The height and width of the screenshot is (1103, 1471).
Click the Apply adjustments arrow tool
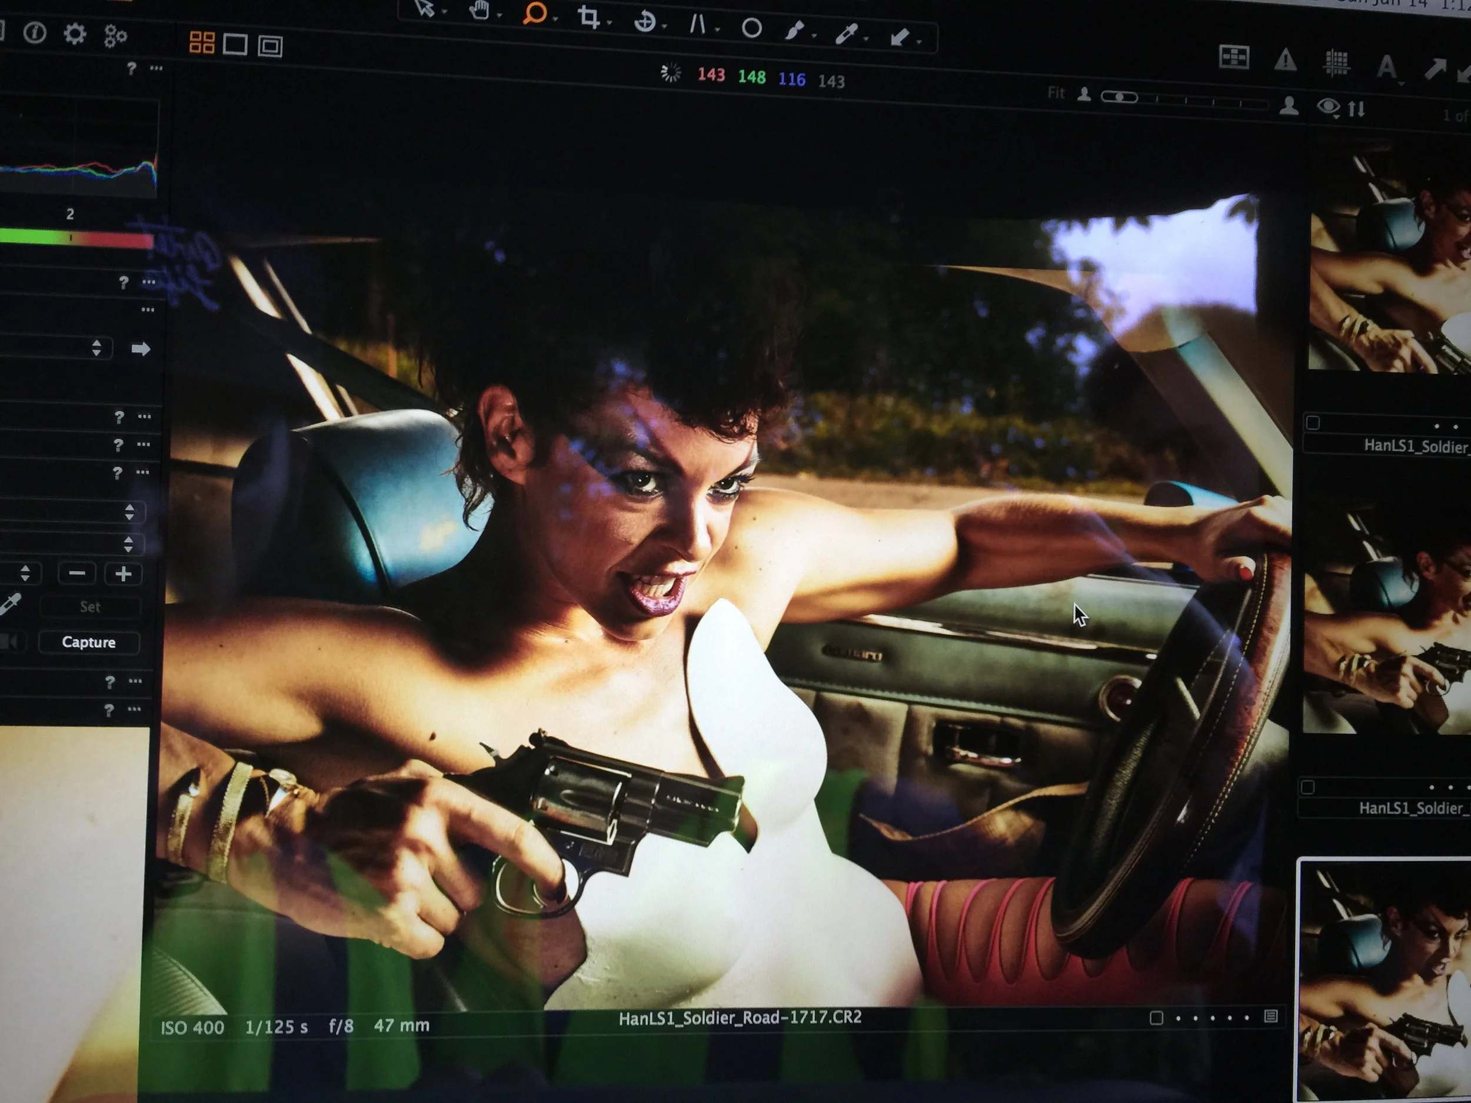900,36
